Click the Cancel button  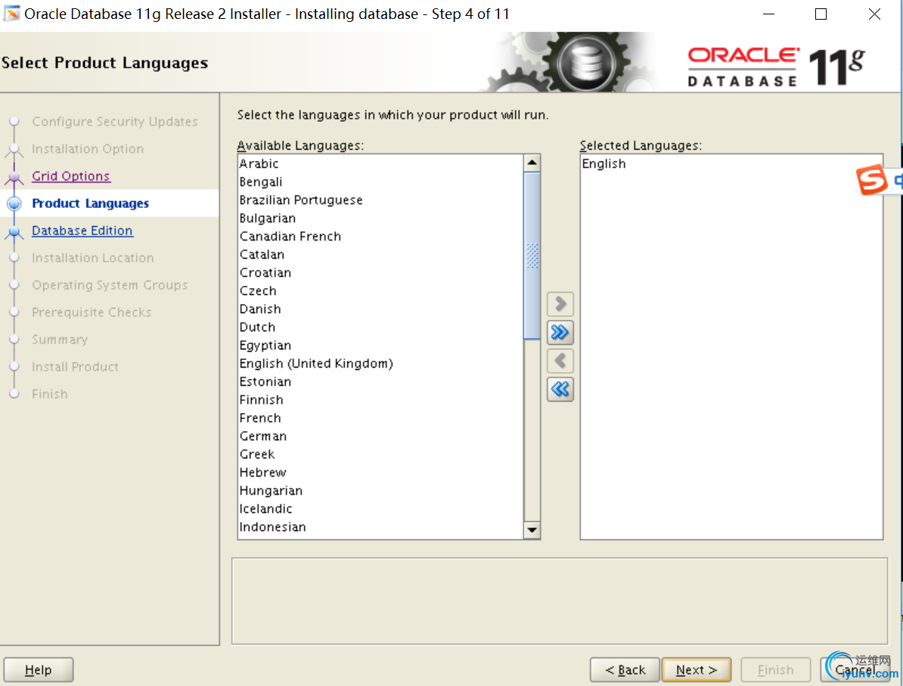click(855, 670)
